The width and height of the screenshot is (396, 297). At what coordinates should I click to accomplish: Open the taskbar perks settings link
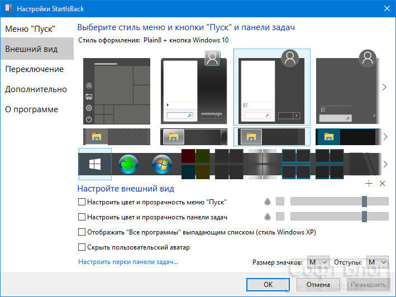click(128, 262)
